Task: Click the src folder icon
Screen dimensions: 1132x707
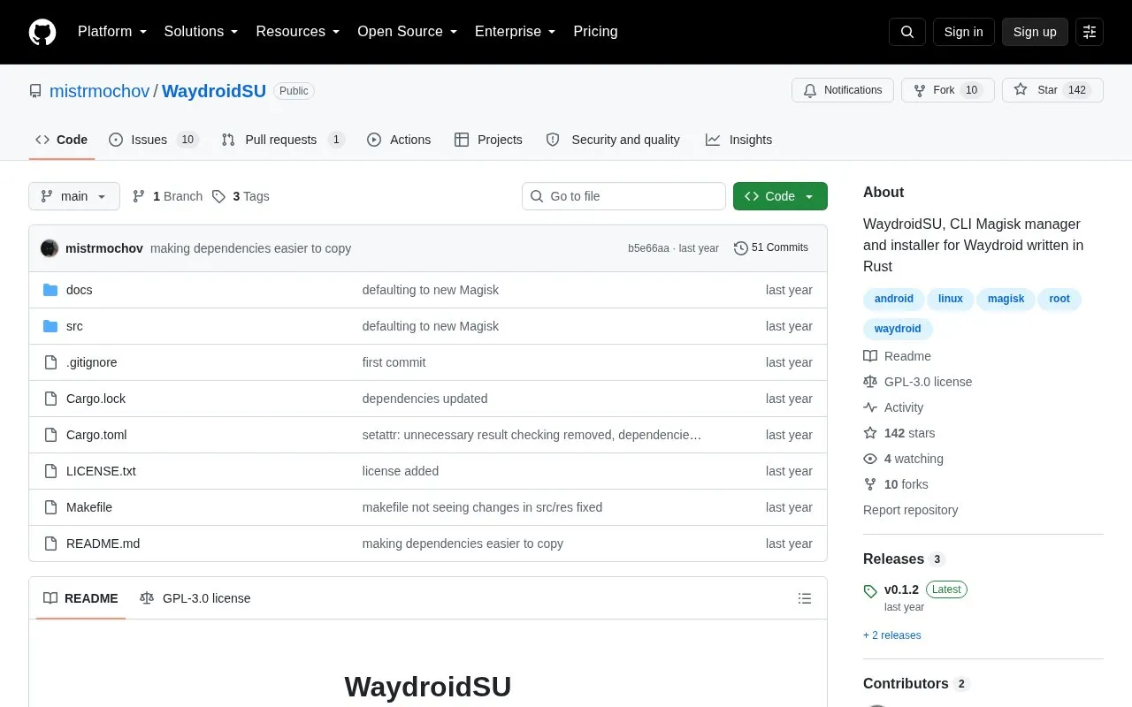Action: tap(50, 326)
